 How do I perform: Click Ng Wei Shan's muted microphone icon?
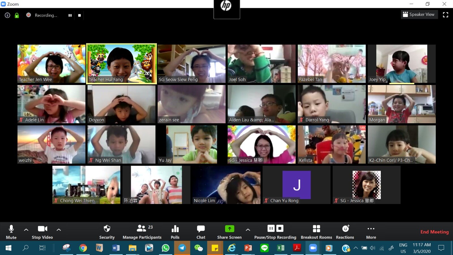[x=91, y=160]
